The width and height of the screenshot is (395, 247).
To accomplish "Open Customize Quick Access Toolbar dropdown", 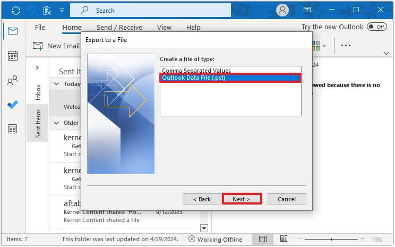I will (x=62, y=10).
